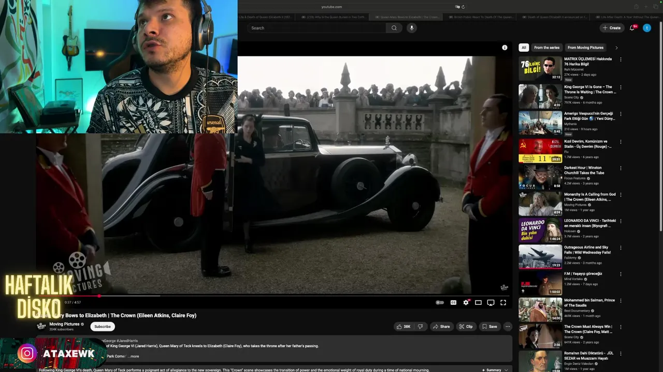663x372 pixels.
Task: Click Safari address bar youtube.com
Action: 331,7
